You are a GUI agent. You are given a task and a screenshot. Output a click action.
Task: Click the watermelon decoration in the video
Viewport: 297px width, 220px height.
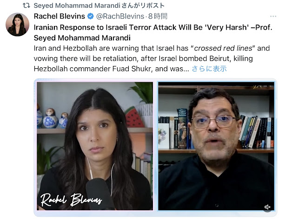coord(134,117)
